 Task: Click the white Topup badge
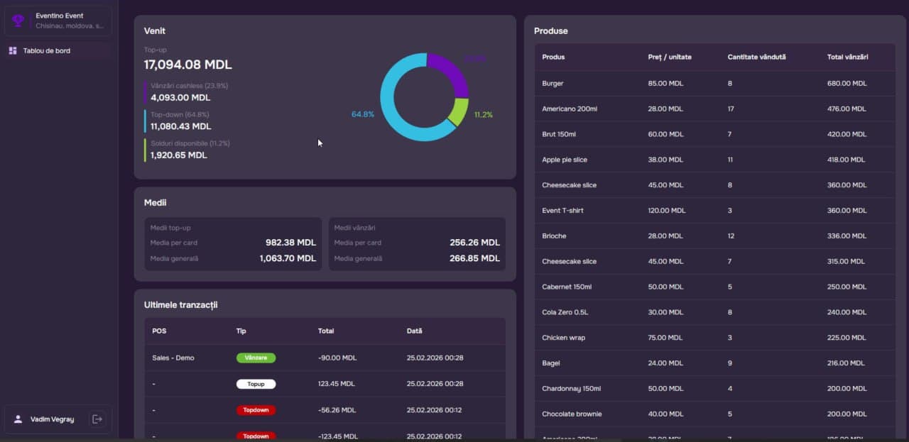click(x=256, y=384)
